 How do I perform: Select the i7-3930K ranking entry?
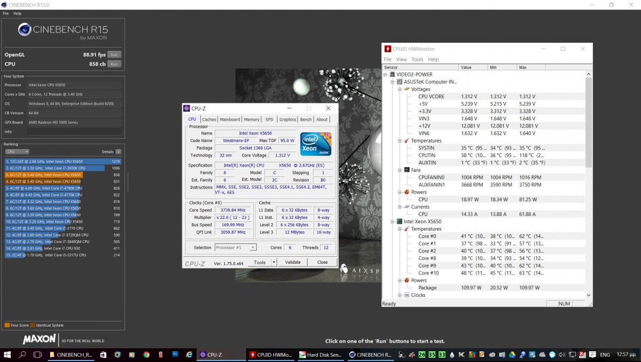pyautogui.click(x=63, y=168)
